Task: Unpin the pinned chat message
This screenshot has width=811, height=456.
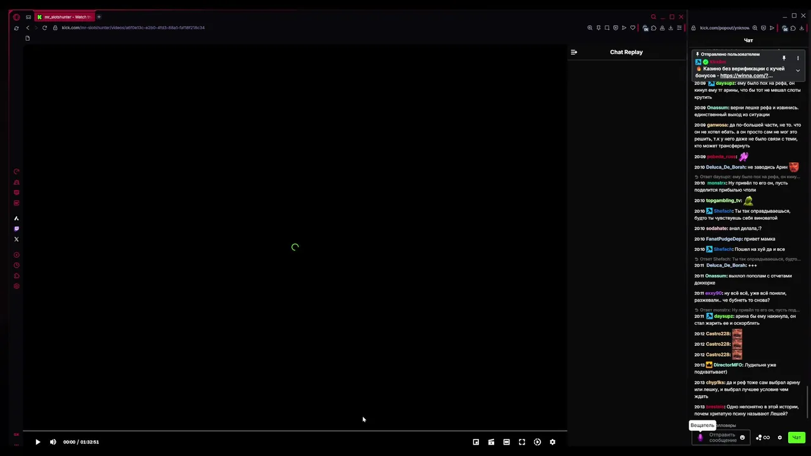Action: pyautogui.click(x=784, y=58)
